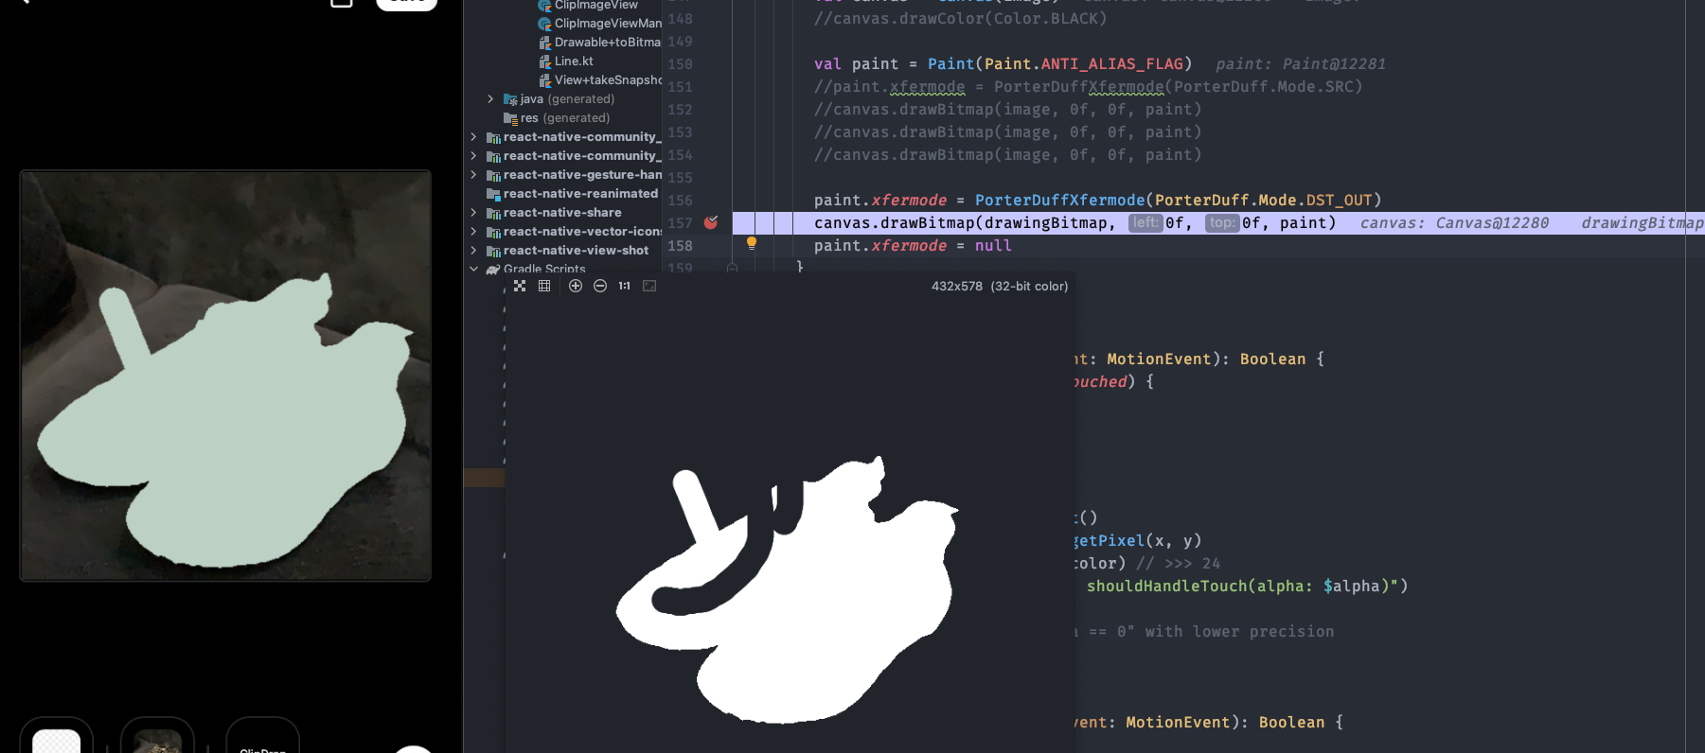Click the class icon beside ClipImageViewMan
Screen dimensions: 1705x753
[x=544, y=24]
